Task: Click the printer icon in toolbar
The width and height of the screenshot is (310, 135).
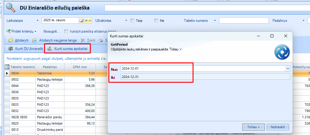Action: point(101,40)
